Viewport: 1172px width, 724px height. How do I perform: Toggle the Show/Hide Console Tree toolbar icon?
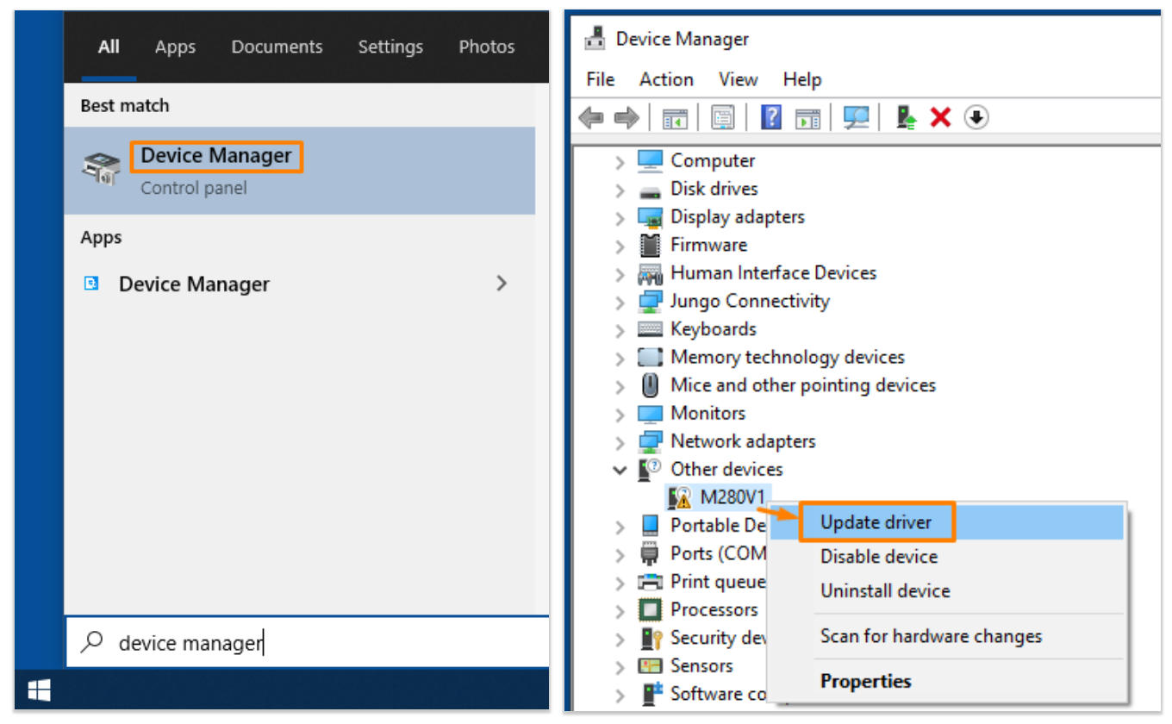[674, 117]
